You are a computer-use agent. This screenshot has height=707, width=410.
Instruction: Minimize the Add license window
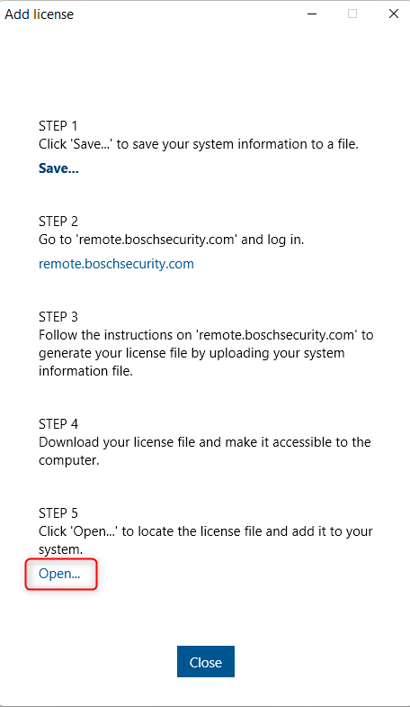pos(311,14)
